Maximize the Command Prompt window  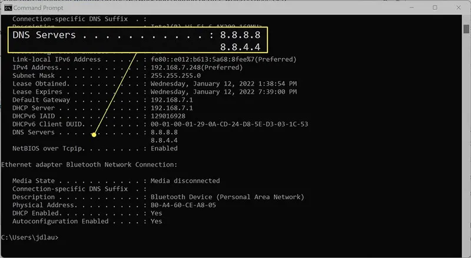(x=434, y=8)
